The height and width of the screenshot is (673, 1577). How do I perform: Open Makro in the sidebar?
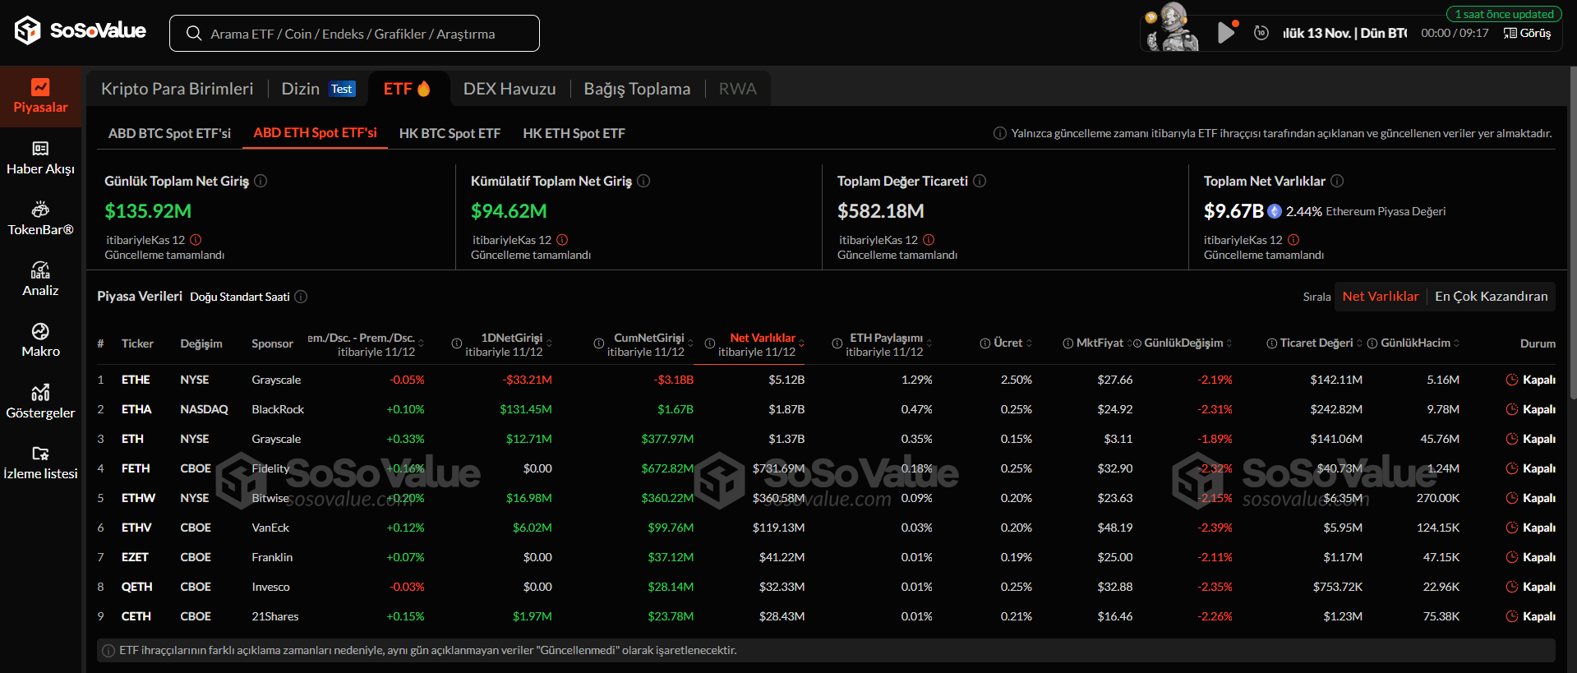coord(40,340)
